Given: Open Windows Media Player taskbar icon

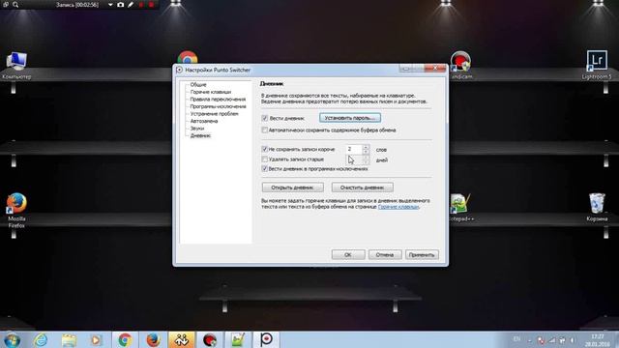Looking at the screenshot, I should 96,339.
